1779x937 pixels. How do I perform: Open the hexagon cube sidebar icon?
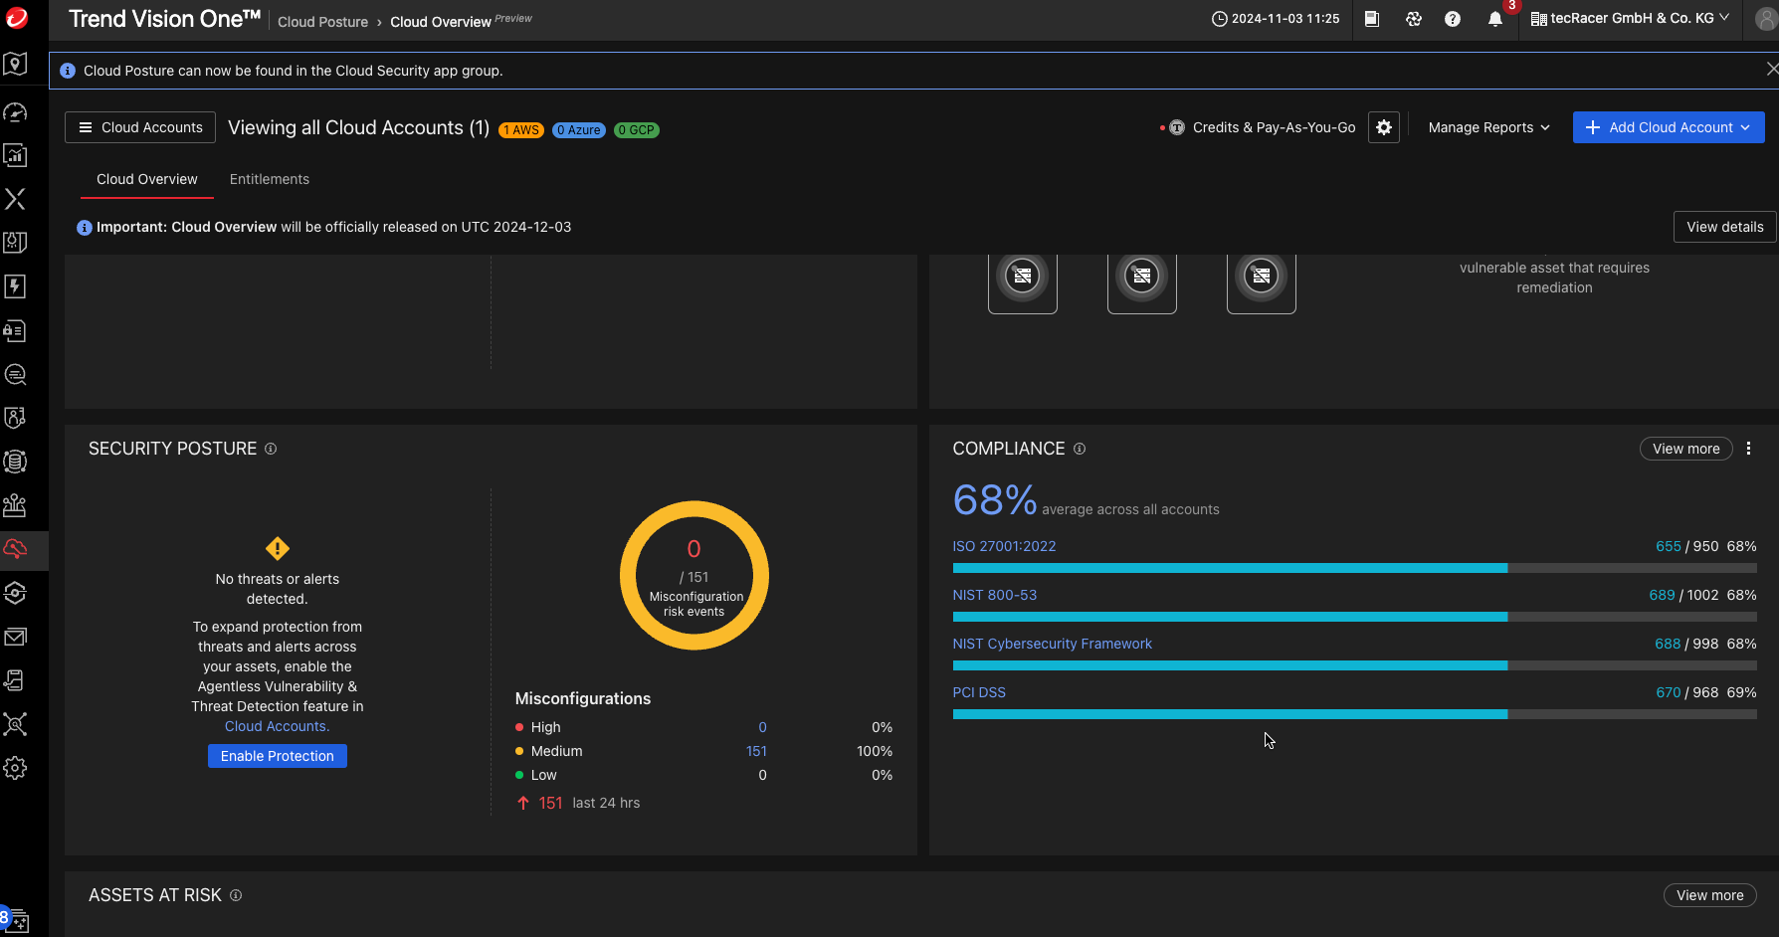(15, 593)
